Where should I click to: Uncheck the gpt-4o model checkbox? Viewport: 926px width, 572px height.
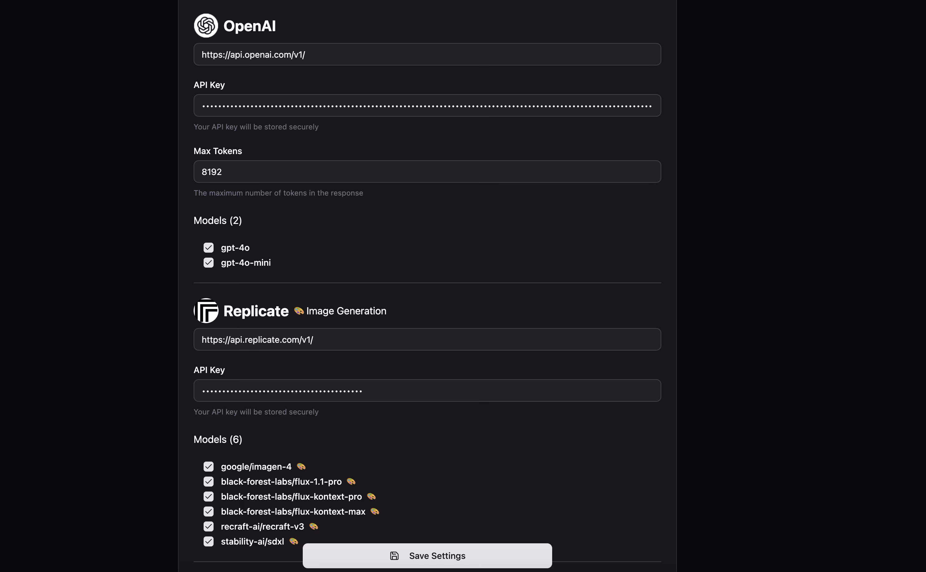click(x=208, y=248)
